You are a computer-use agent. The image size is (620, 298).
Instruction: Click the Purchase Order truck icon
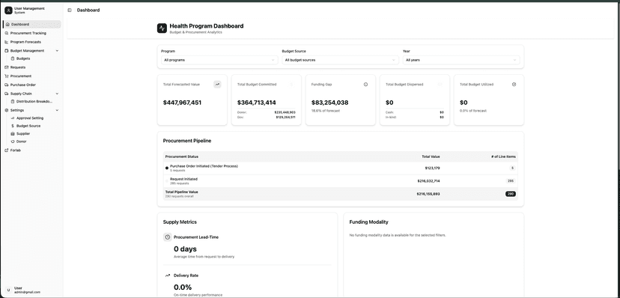pyautogui.click(x=6, y=85)
